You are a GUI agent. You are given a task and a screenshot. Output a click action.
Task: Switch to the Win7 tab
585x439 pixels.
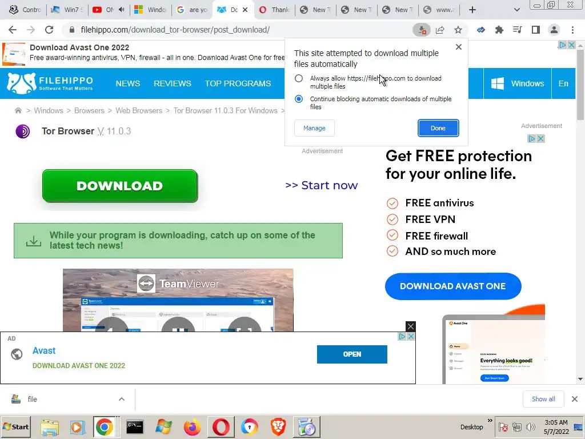[x=67, y=10]
